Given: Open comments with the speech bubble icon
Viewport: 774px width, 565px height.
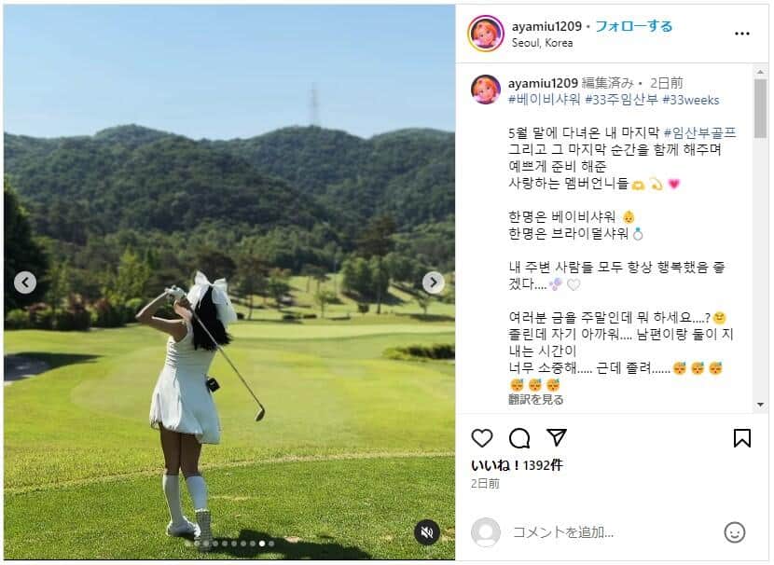Looking at the screenshot, I should [x=519, y=438].
